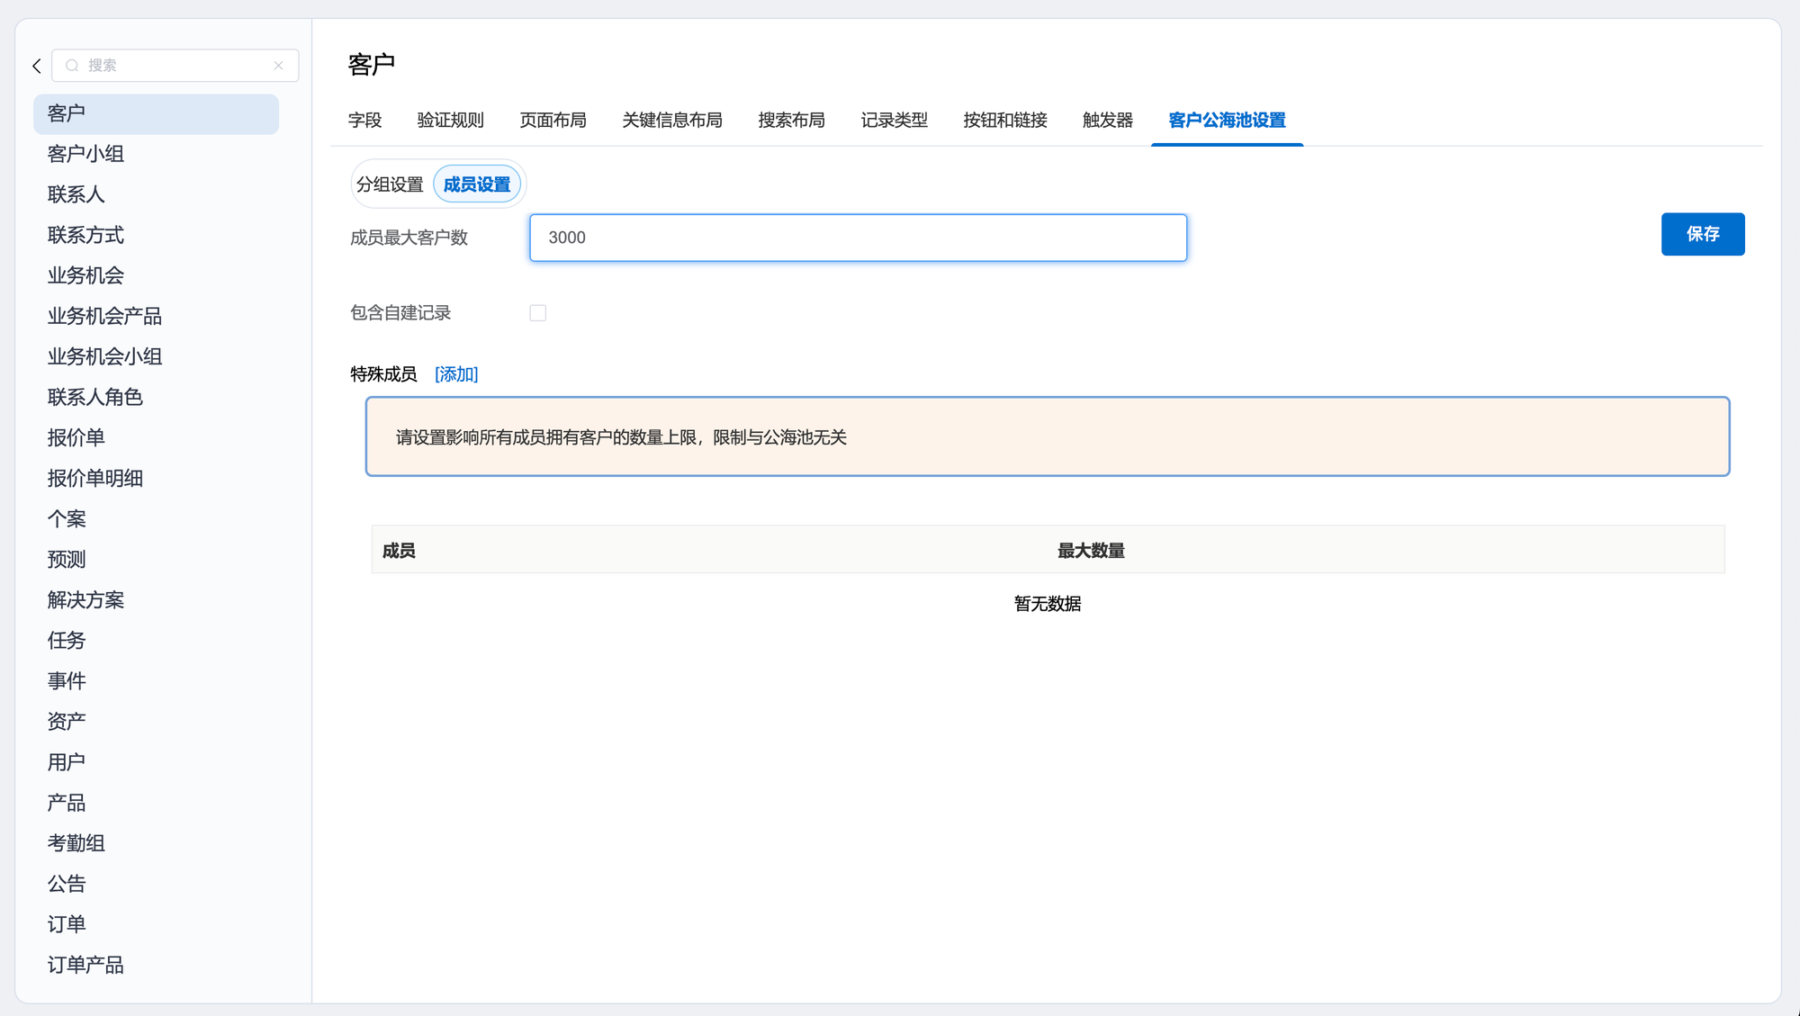Switch to 分组设置 segment
Screen dimensions: 1800x1016
click(x=390, y=184)
